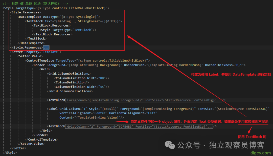Click the opening <Style.Resources> tag

[26, 12]
